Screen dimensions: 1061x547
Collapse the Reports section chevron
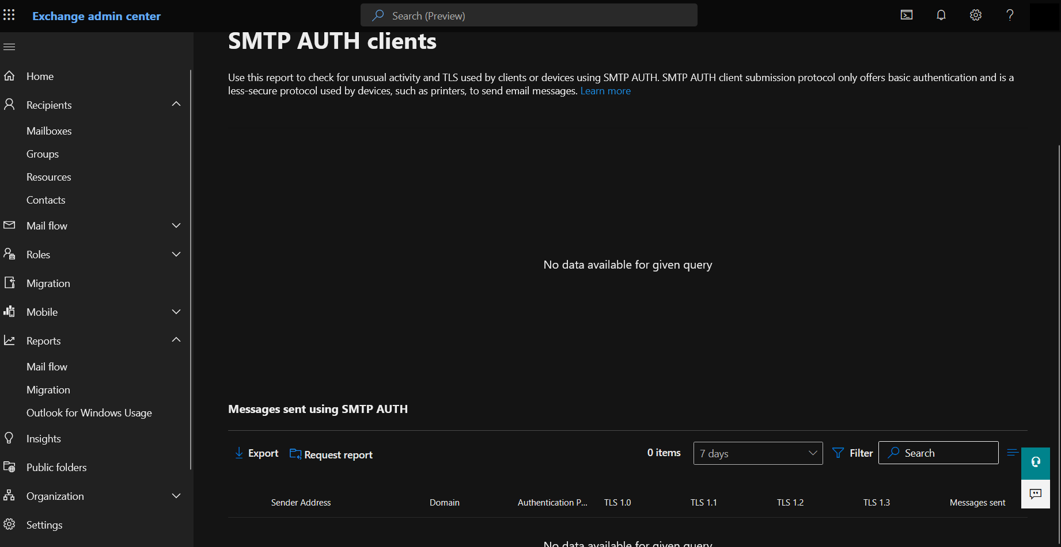[x=176, y=340]
